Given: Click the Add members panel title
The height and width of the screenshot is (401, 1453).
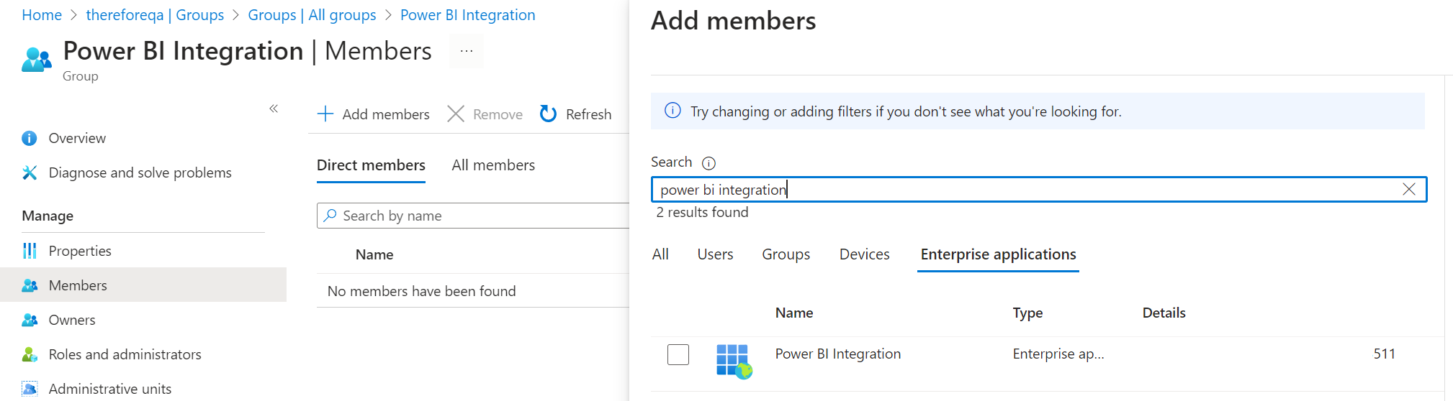Looking at the screenshot, I should click(x=733, y=21).
